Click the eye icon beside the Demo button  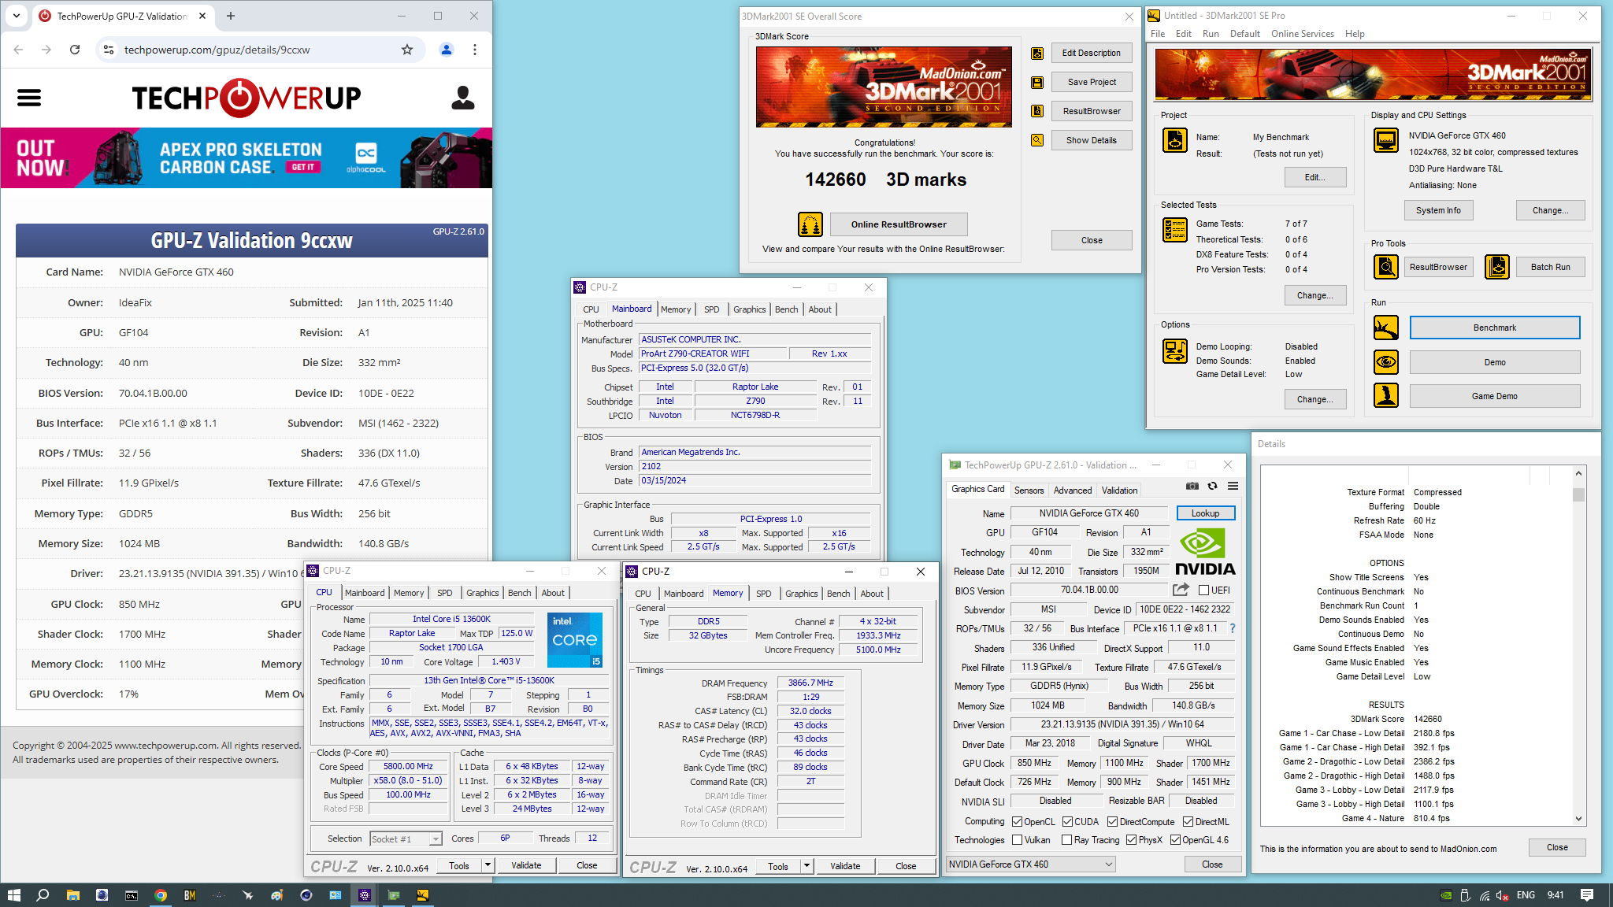coord(1386,362)
